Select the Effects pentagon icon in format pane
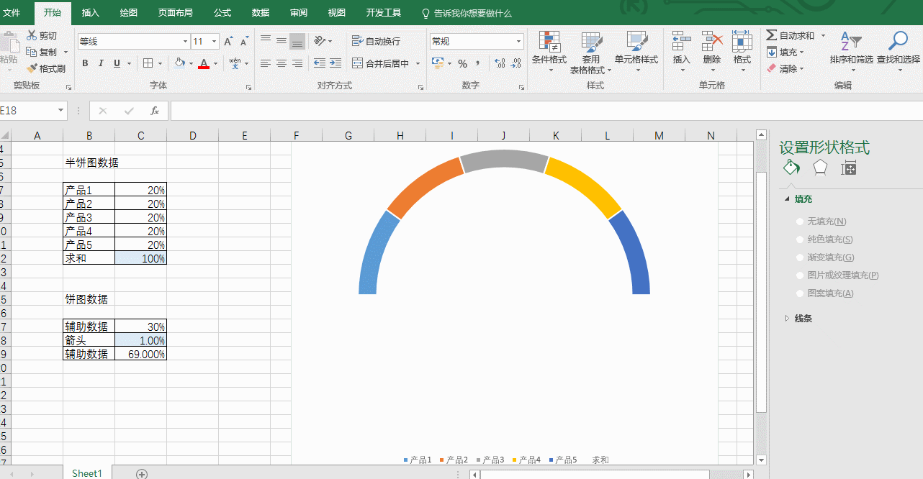 pyautogui.click(x=820, y=168)
